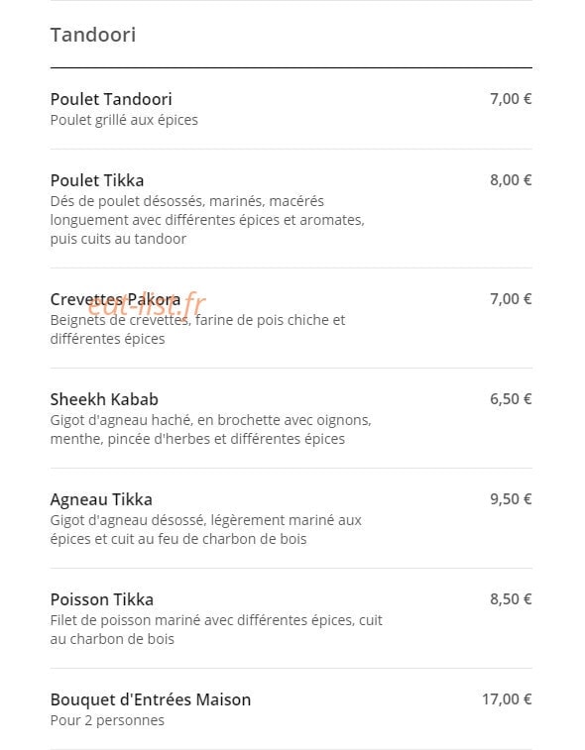Click the Crevettes Pakora 7,00 € price
Screen dimensions: 585x750
point(511,298)
